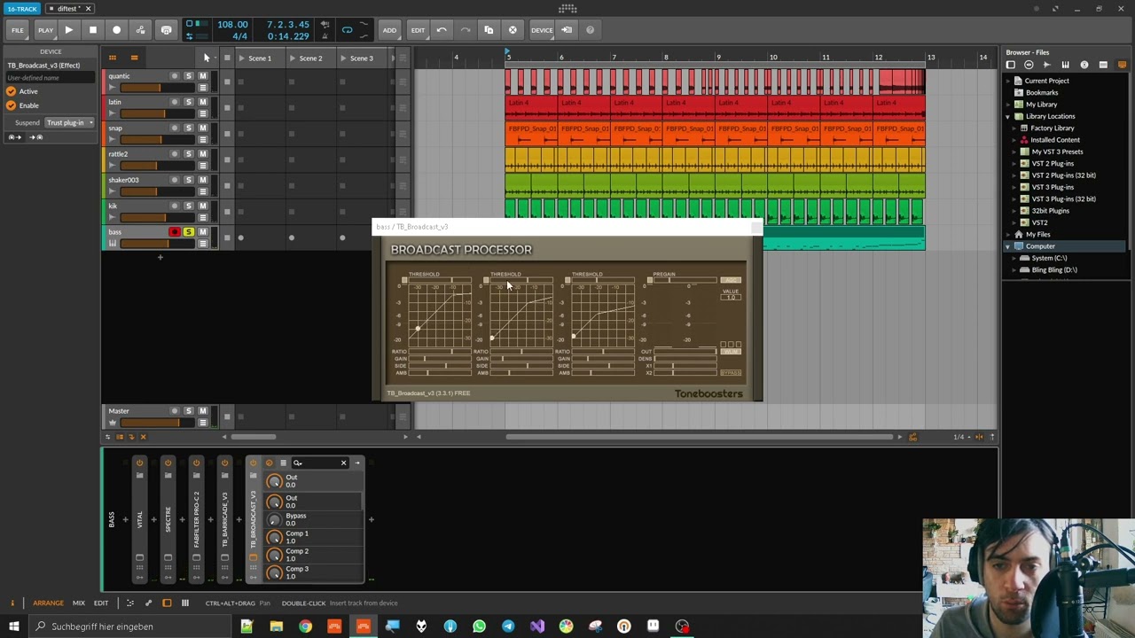The image size is (1135, 638).
Task: Expand Current Project in browser tree
Action: 1008,81
